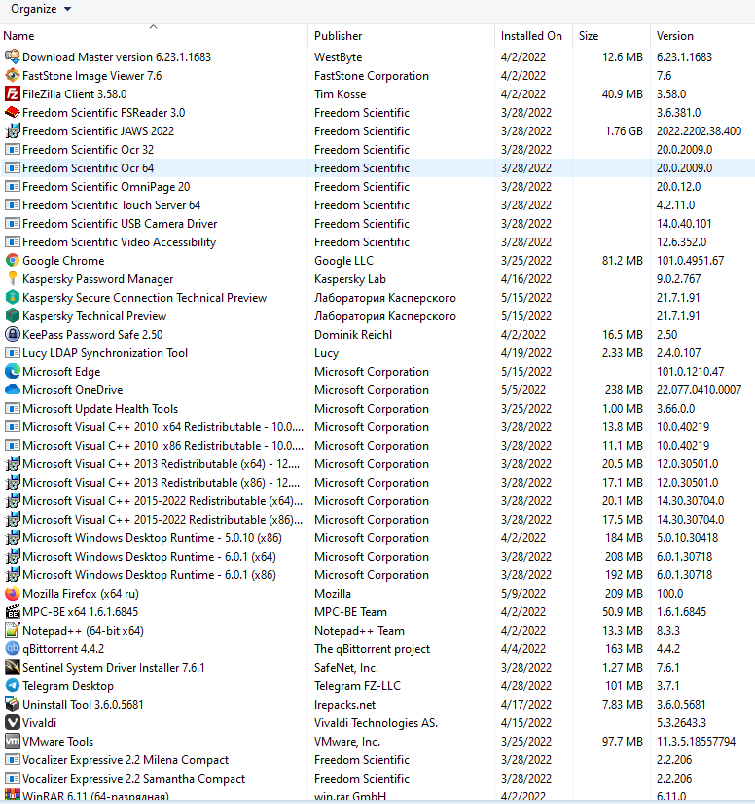Click the Telegram Desktop icon
The image size is (755, 804).
(13, 685)
